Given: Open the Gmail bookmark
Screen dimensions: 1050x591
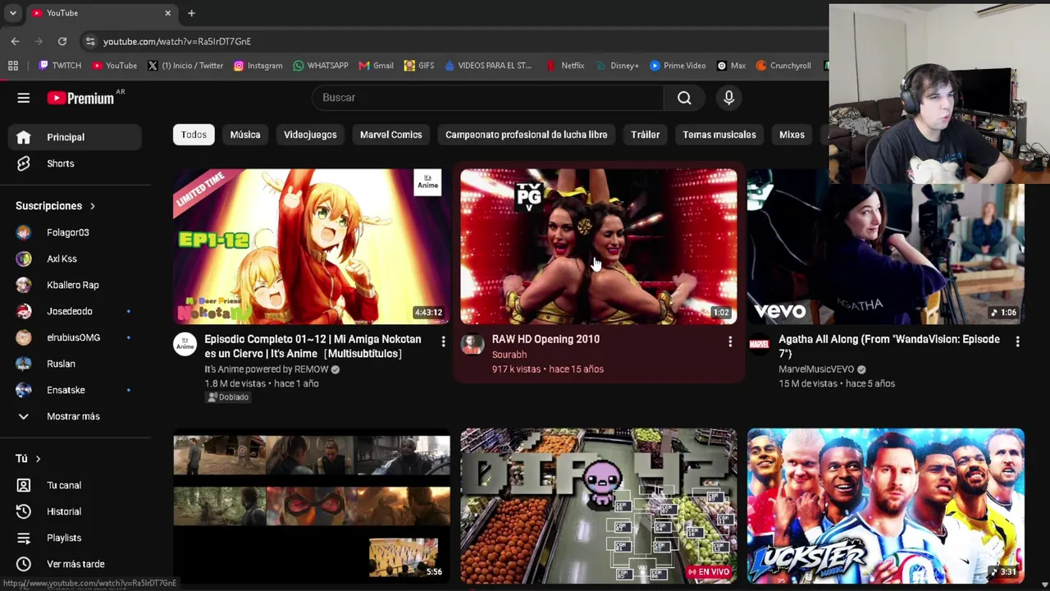Looking at the screenshot, I should tap(376, 66).
